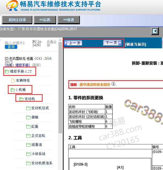Click the info icon after 遵守清洁和安全指示
This screenshot has width=163, height=170.
click(x=113, y=84)
